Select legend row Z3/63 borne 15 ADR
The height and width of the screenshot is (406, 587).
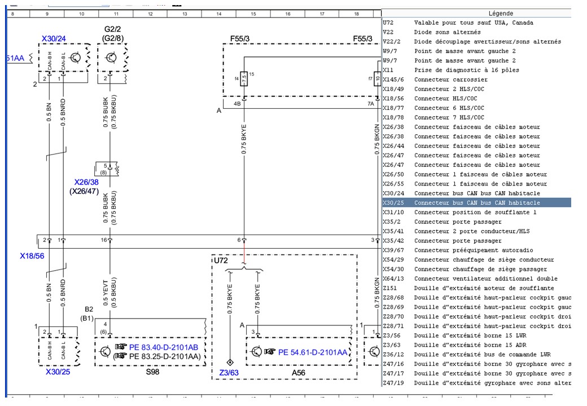click(476, 345)
